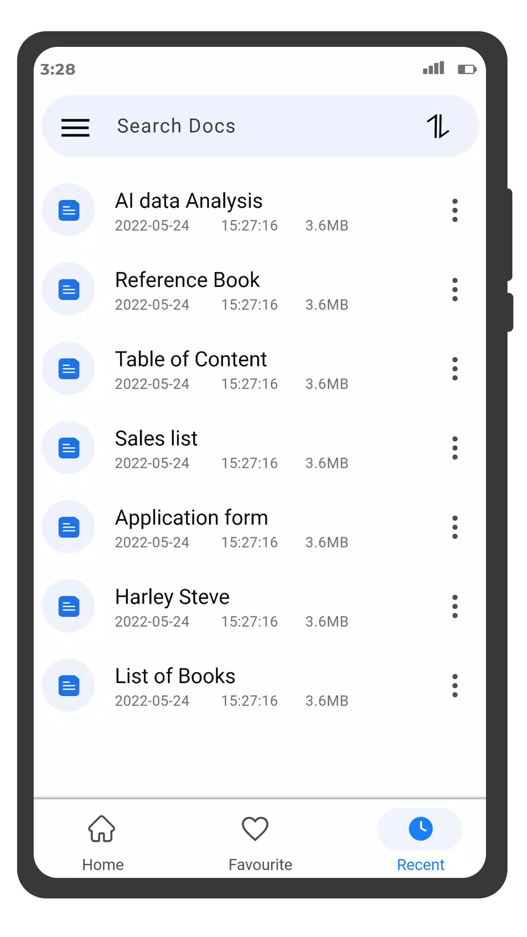527x937 pixels.
Task: Open more options for Reference Book
Action: click(455, 289)
